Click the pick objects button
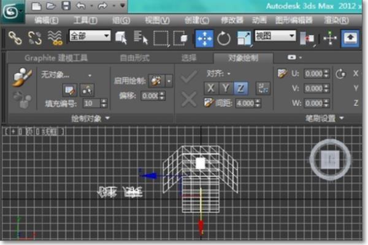Image resolution: width=368 pixels, height=245 pixels. point(87,90)
